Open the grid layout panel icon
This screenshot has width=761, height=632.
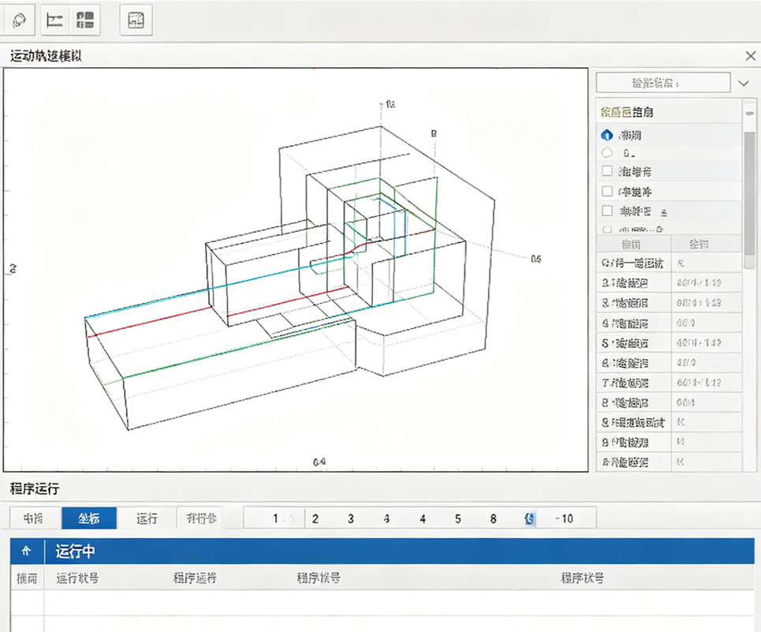pyautogui.click(x=85, y=21)
